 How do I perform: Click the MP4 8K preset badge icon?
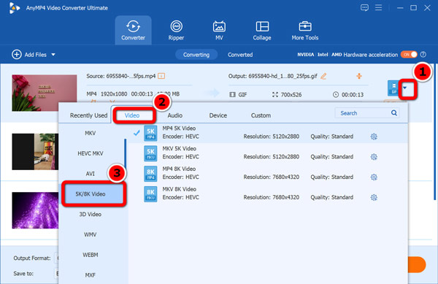[150, 174]
